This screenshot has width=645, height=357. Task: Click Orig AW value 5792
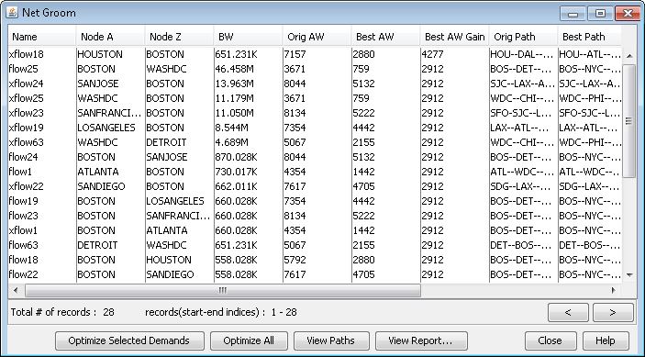click(295, 260)
